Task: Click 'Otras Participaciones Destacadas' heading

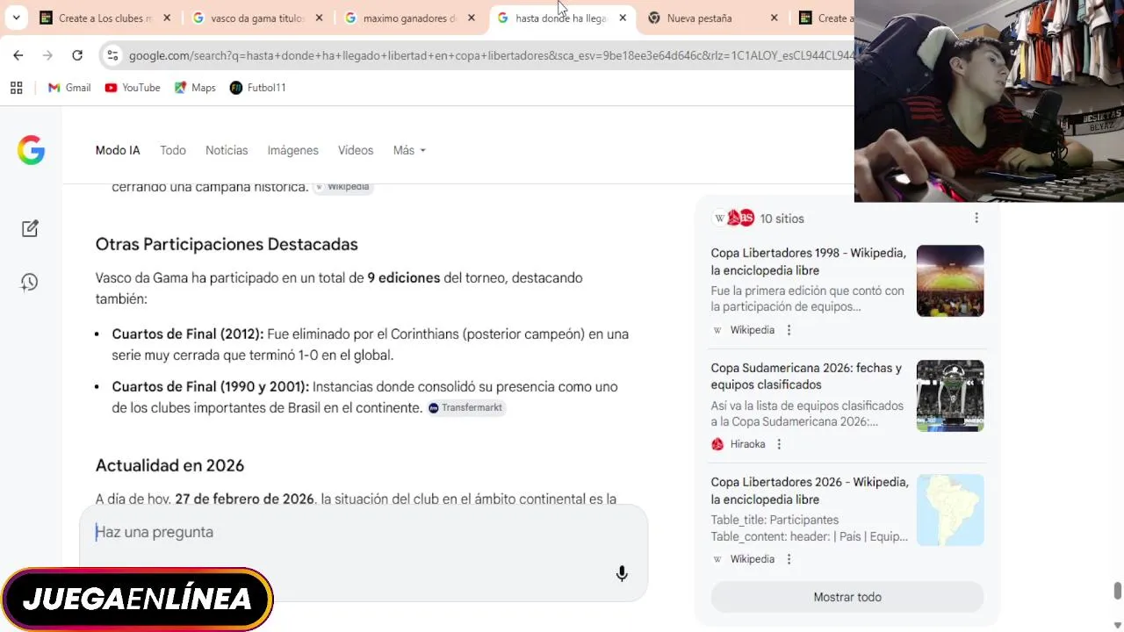Action: pos(227,244)
